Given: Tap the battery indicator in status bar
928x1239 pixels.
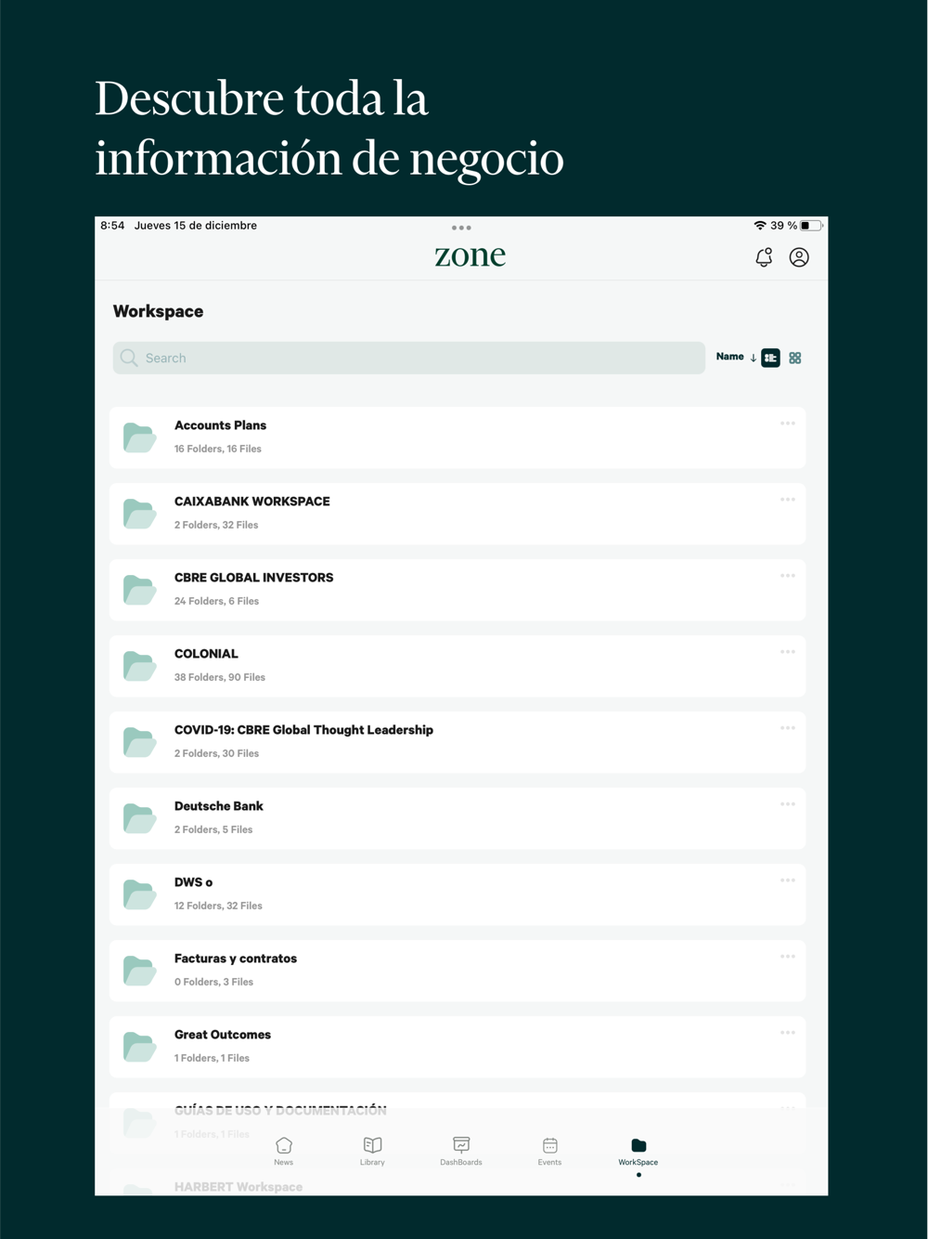Looking at the screenshot, I should [x=811, y=226].
